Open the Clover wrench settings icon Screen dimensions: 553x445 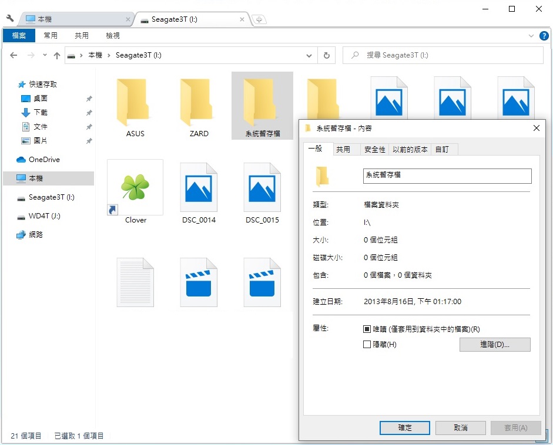(10, 18)
